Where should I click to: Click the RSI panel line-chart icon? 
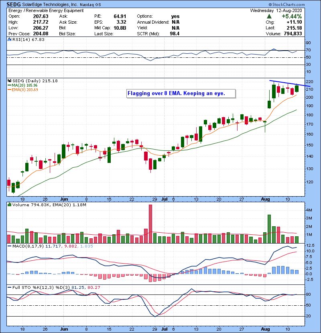pyautogui.click(x=10, y=39)
